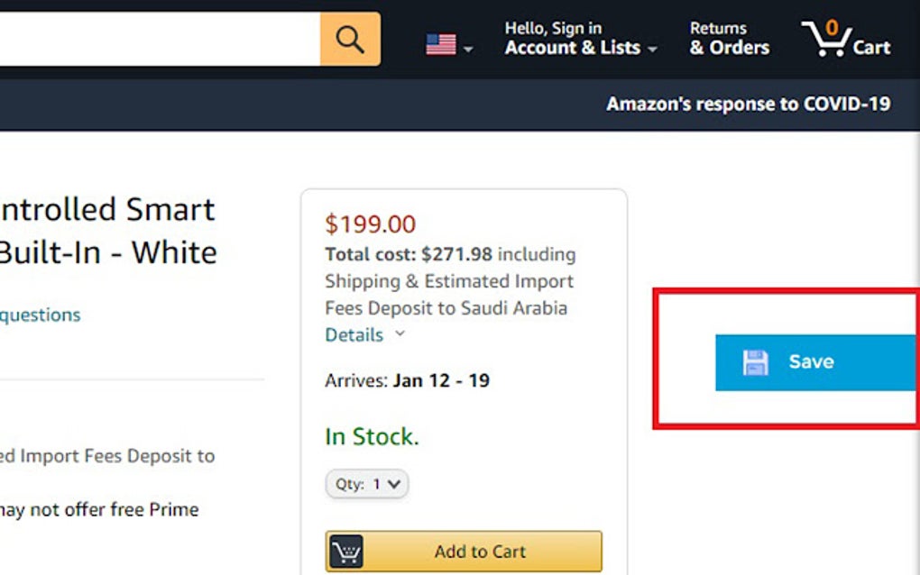Click the floppy disk Save icon
This screenshot has height=575, width=920.
click(755, 362)
